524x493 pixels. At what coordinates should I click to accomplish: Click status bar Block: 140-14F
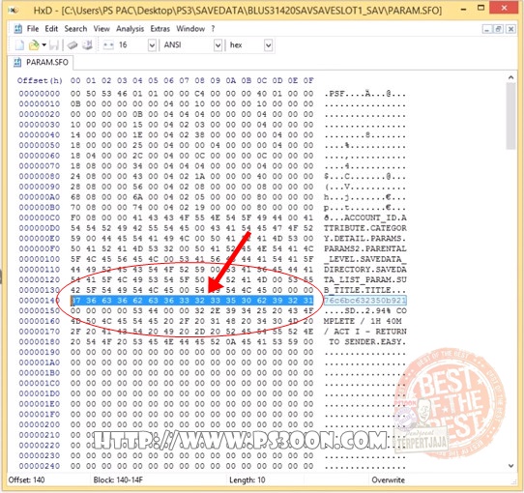click(118, 480)
